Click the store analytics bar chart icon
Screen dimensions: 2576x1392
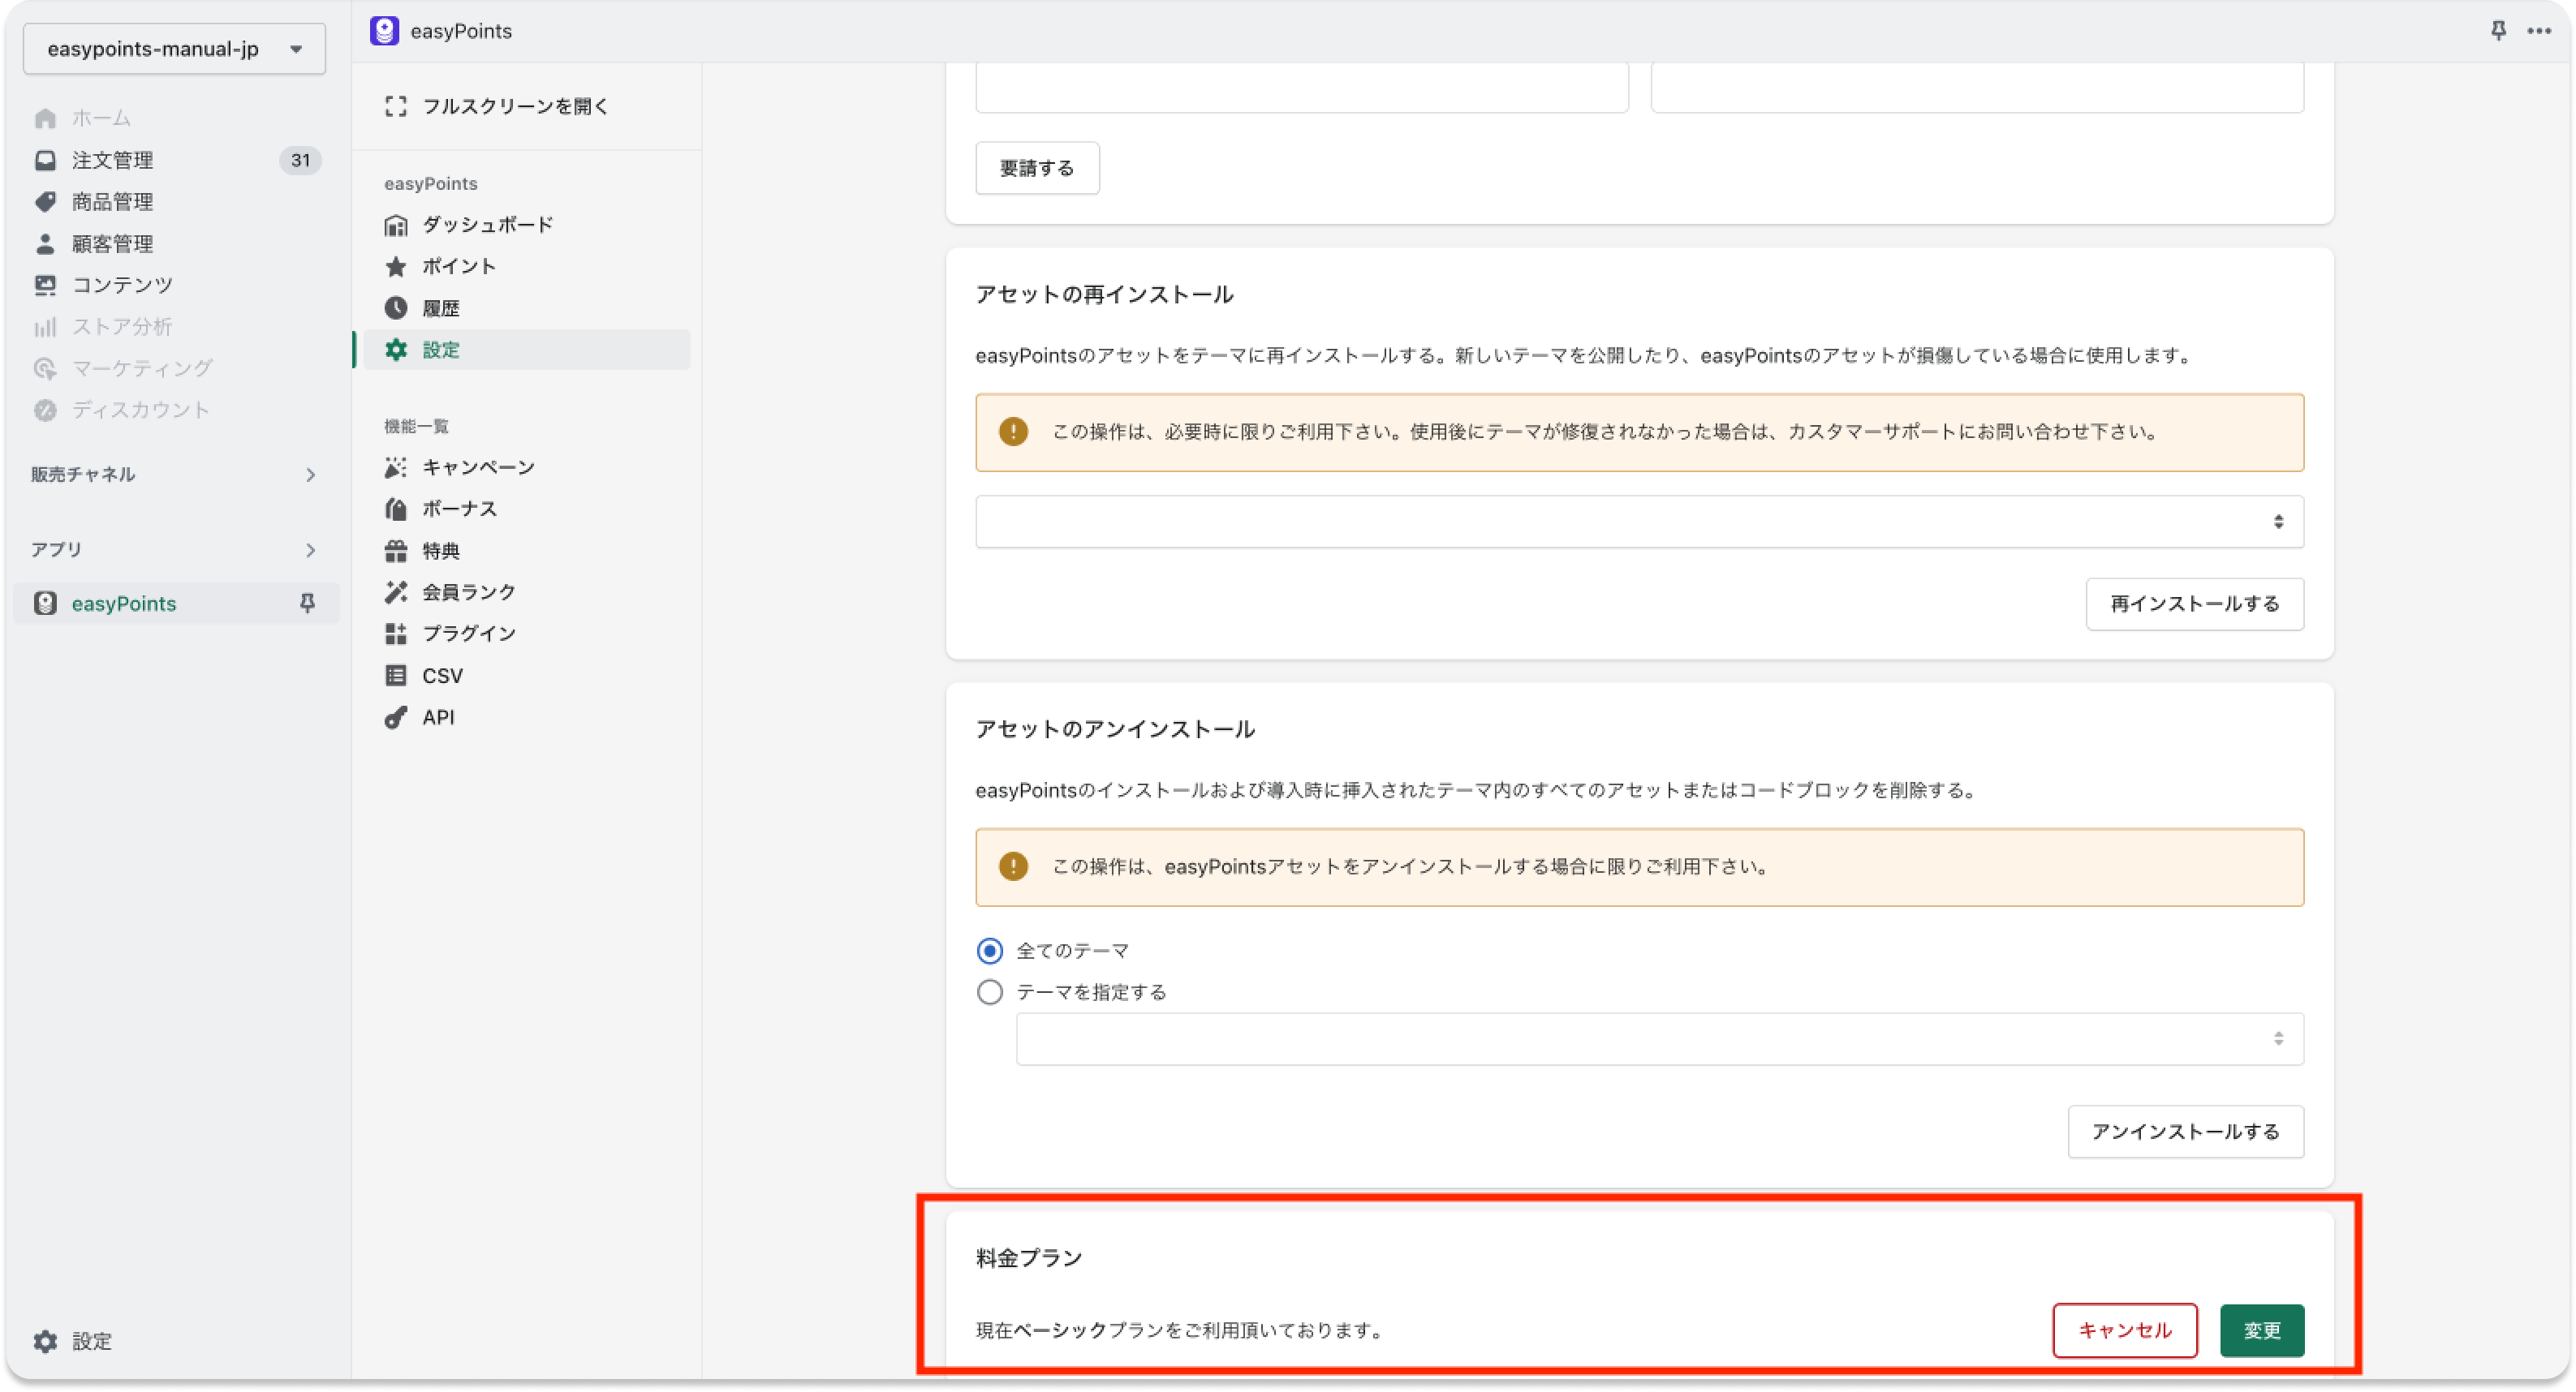pyautogui.click(x=45, y=327)
